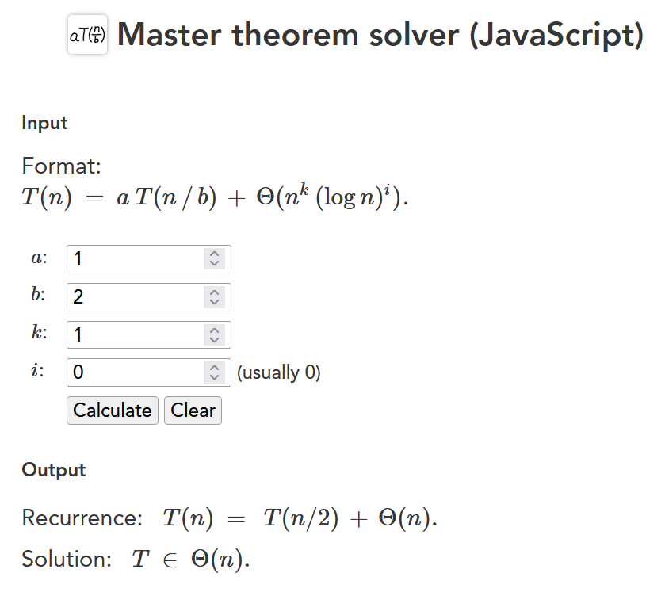Screen dimensions: 665x592
Task: Increment the k value using its spinner
Action: [216, 329]
